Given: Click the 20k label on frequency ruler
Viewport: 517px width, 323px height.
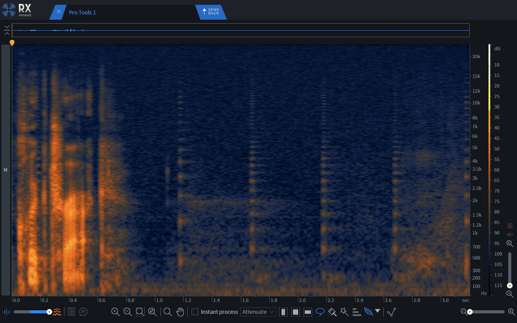Looking at the screenshot, I should [x=476, y=56].
